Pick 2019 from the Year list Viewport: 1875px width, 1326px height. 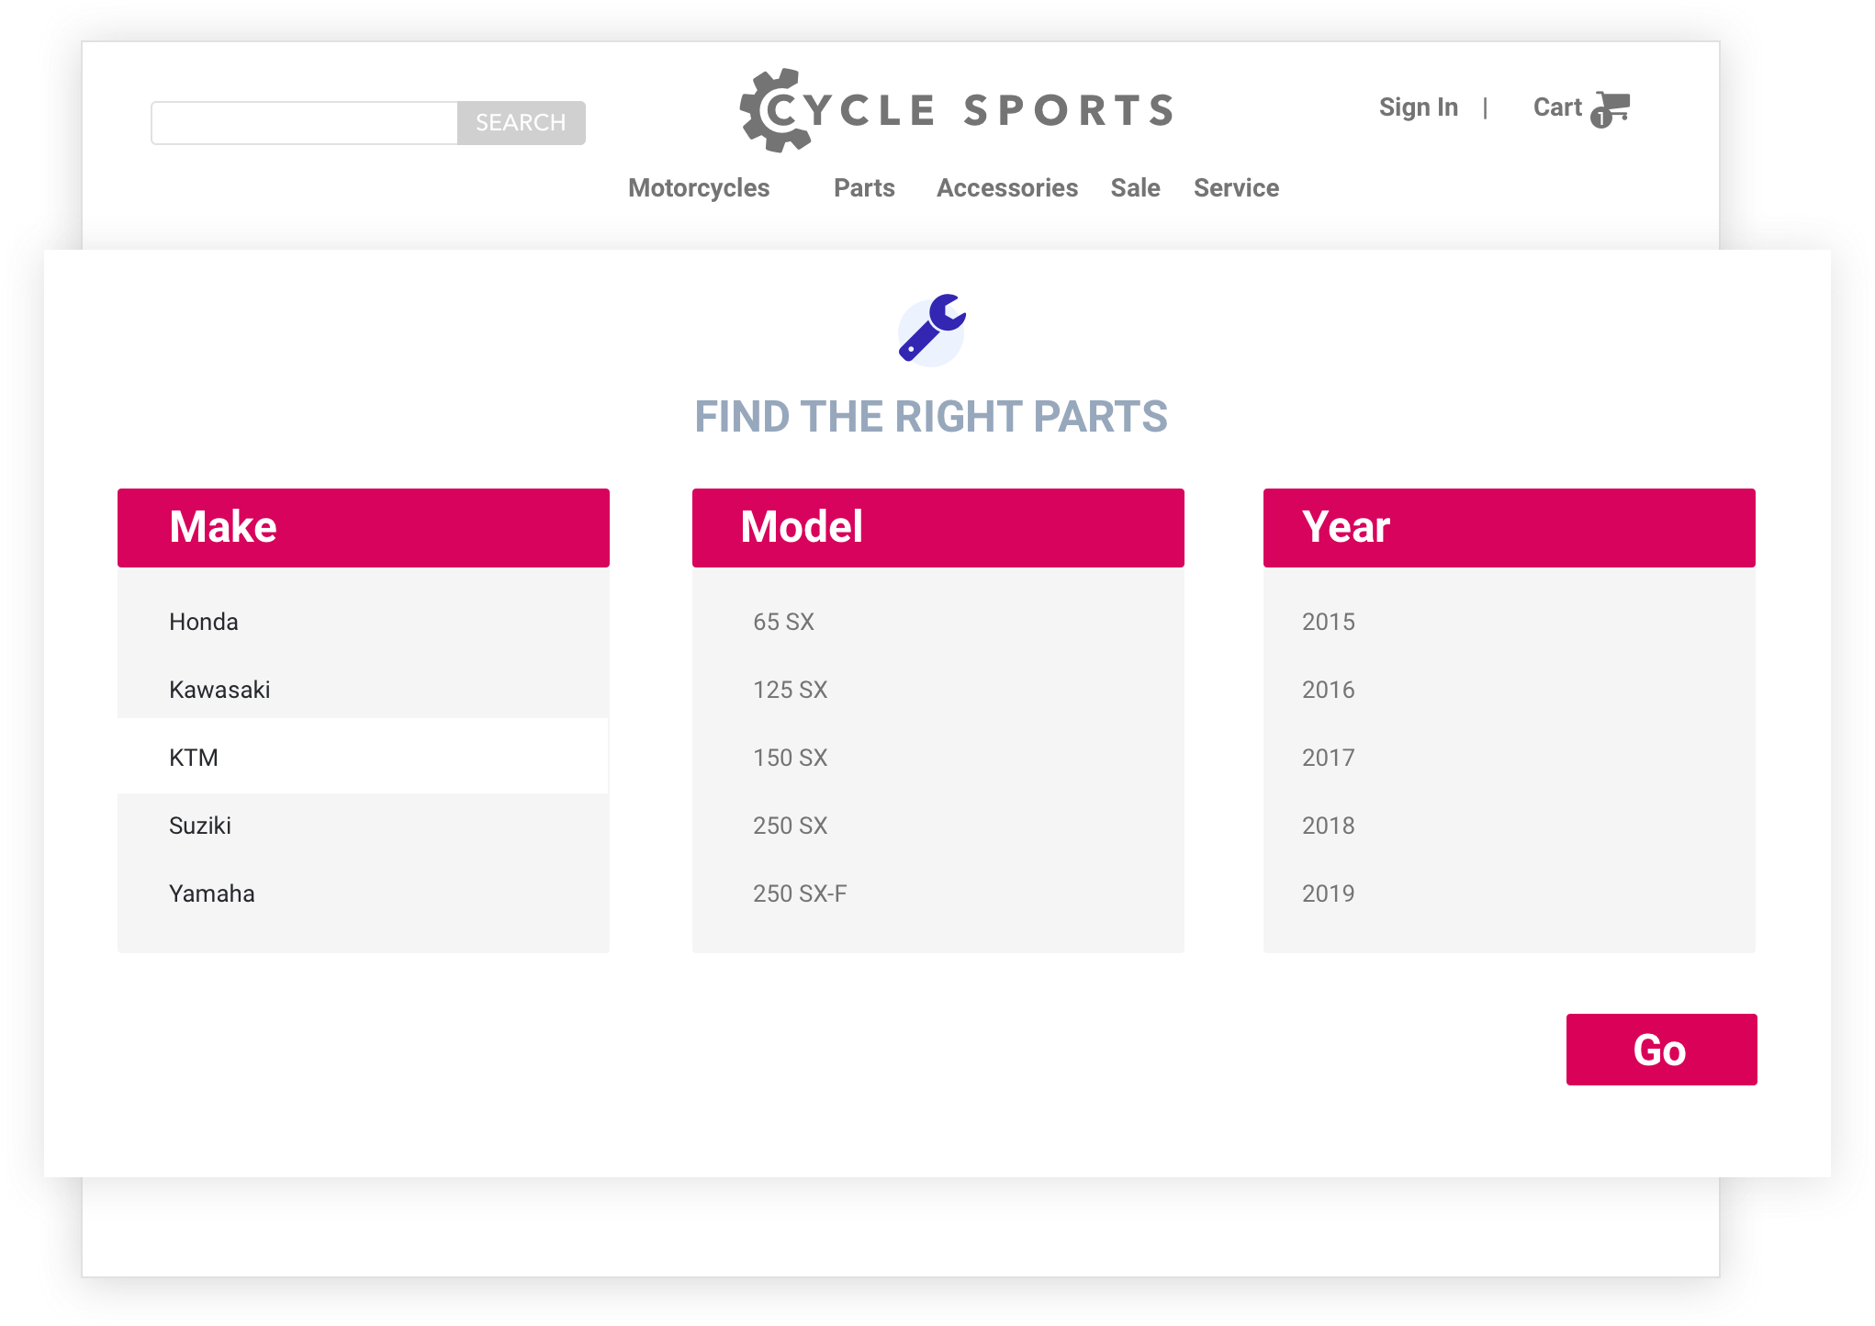coord(1328,893)
